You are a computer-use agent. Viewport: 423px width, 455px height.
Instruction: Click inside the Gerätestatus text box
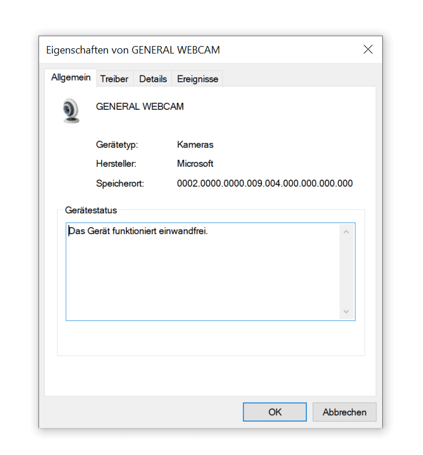(210, 272)
